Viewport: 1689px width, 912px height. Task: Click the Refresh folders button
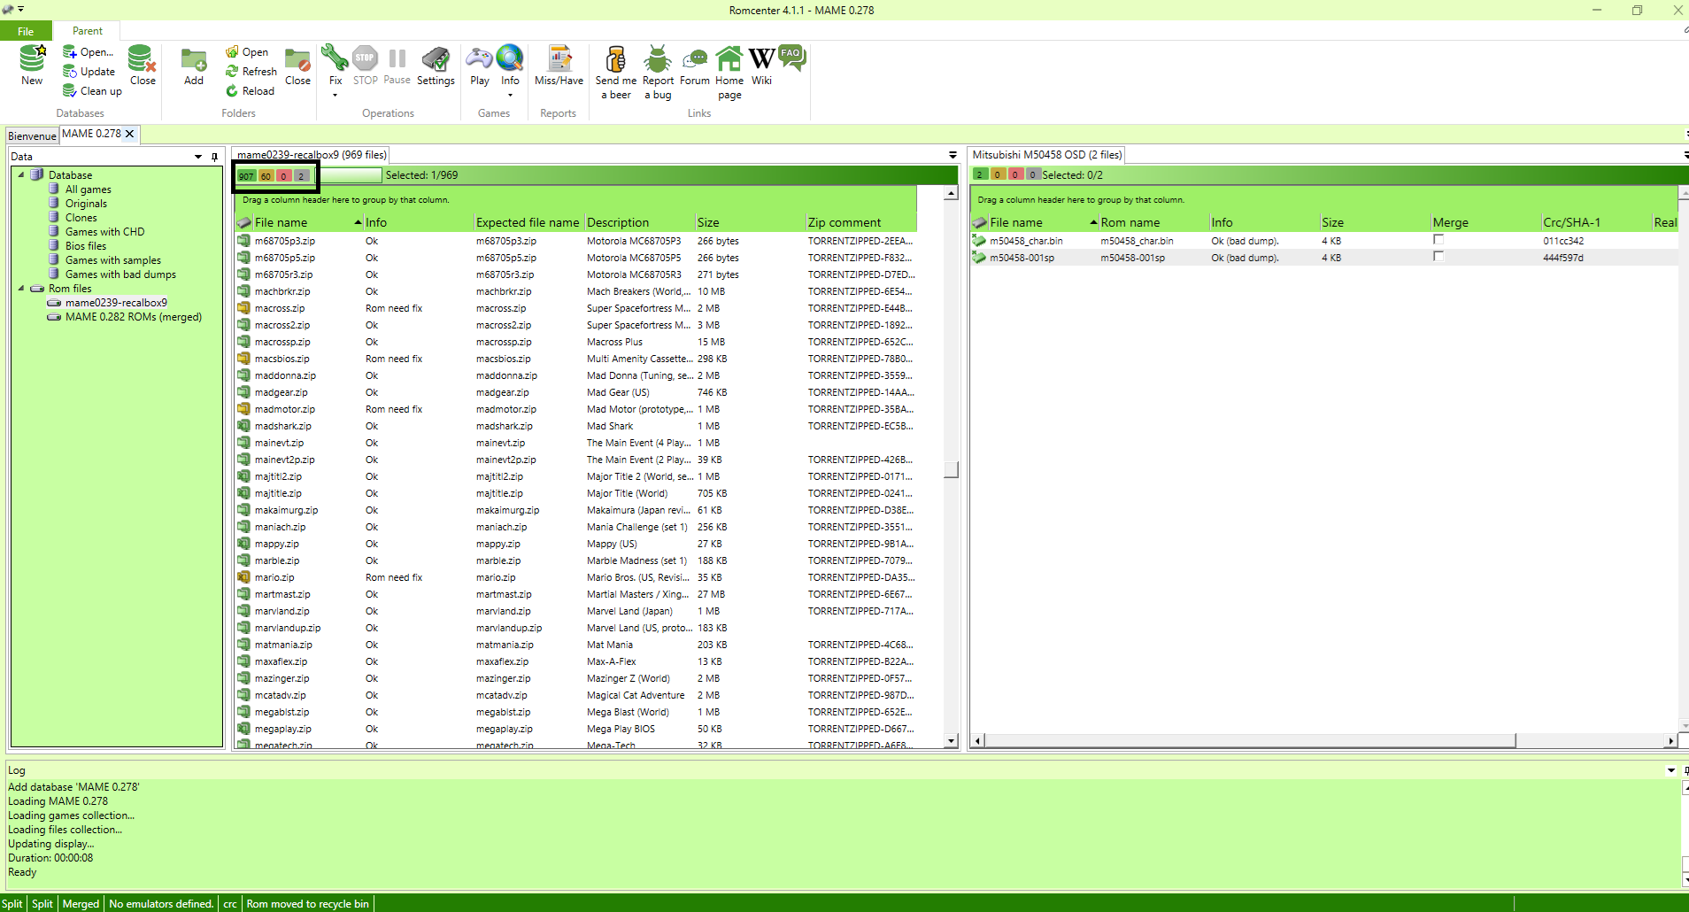click(251, 72)
